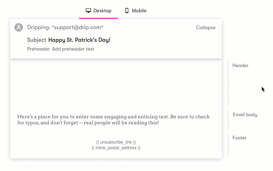Open the Header section label

(x=240, y=66)
